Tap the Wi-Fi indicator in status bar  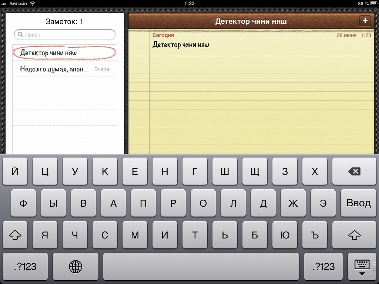33,3
